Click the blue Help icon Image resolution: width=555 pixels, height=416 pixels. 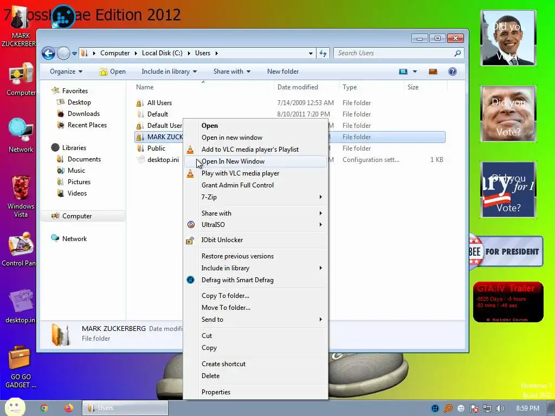pos(453,71)
